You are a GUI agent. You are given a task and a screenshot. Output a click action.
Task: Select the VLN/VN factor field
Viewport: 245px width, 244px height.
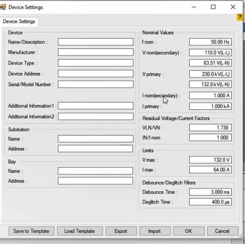(210, 128)
